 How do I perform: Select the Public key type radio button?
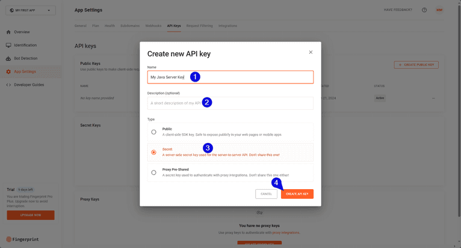point(154,132)
